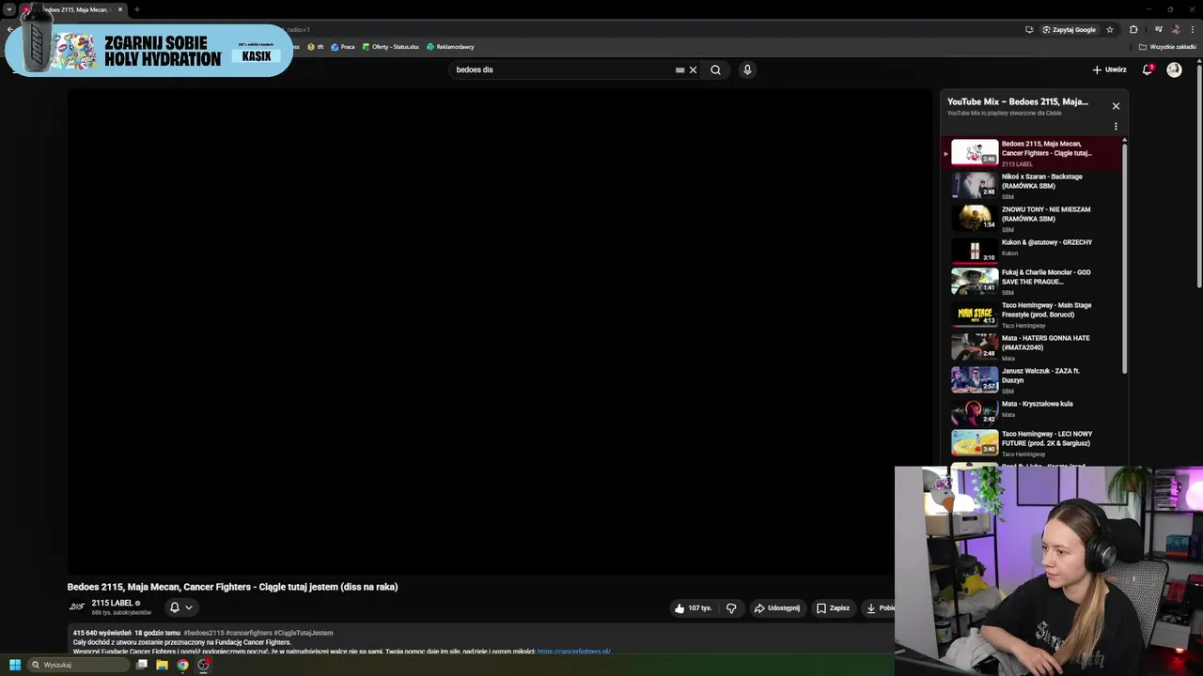This screenshot has height=676, width=1203.
Task: Open the Wszystkie zakładki bookmarks folder
Action: [x=1167, y=46]
